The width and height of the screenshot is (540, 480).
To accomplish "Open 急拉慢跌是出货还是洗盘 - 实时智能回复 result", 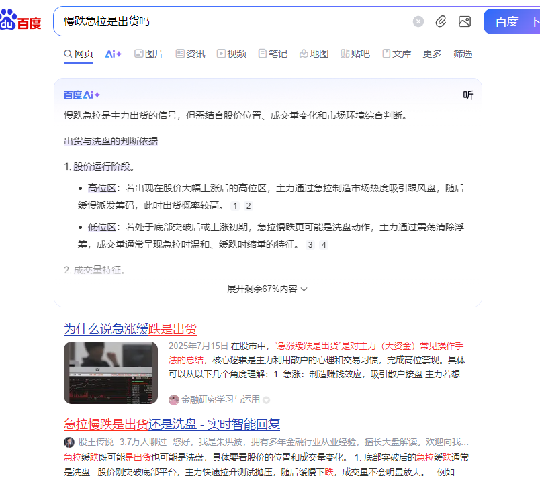I will click(x=172, y=424).
